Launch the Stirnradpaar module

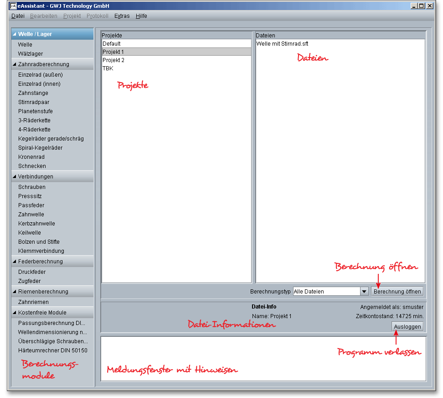pos(34,102)
